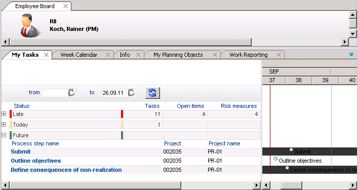Click the Risk measures column header
This screenshot has width=358, height=190.
pos(238,106)
